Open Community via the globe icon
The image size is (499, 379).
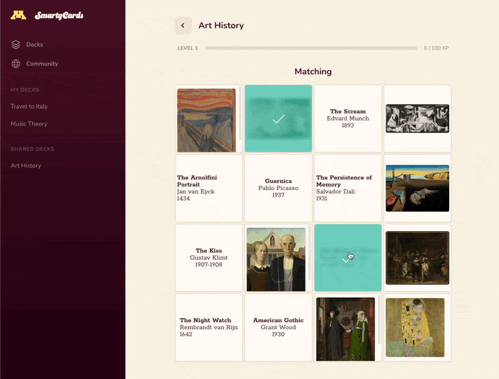(15, 64)
